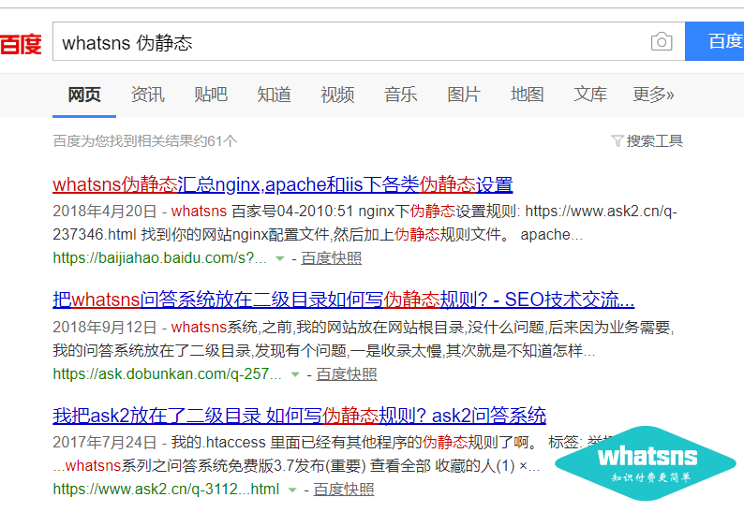View 百度快照 for the first result
The height and width of the screenshot is (512, 744).
pyautogui.click(x=331, y=258)
